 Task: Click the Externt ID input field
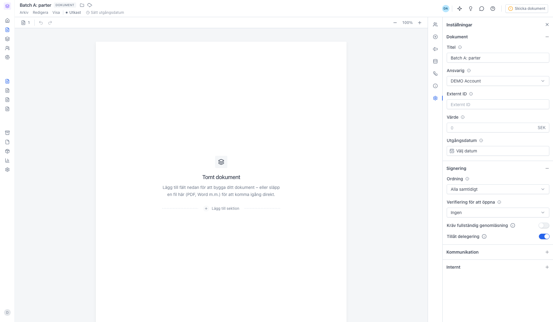pos(498,104)
